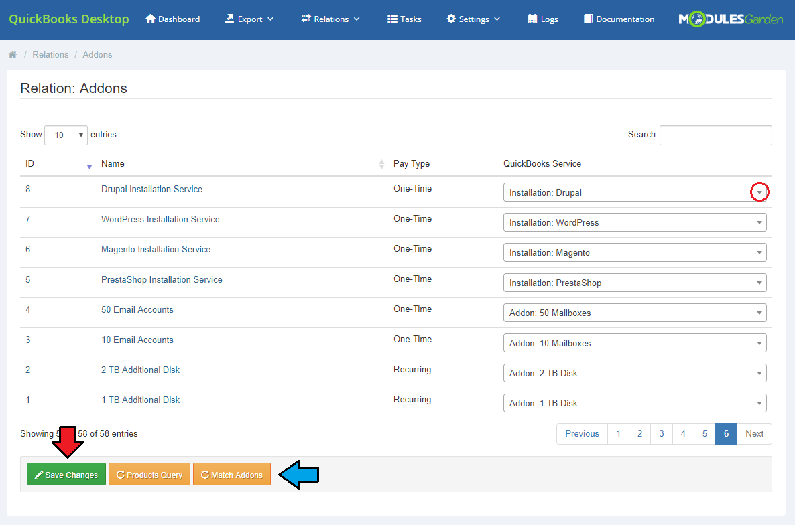Click the Match Addons button

tap(232, 474)
